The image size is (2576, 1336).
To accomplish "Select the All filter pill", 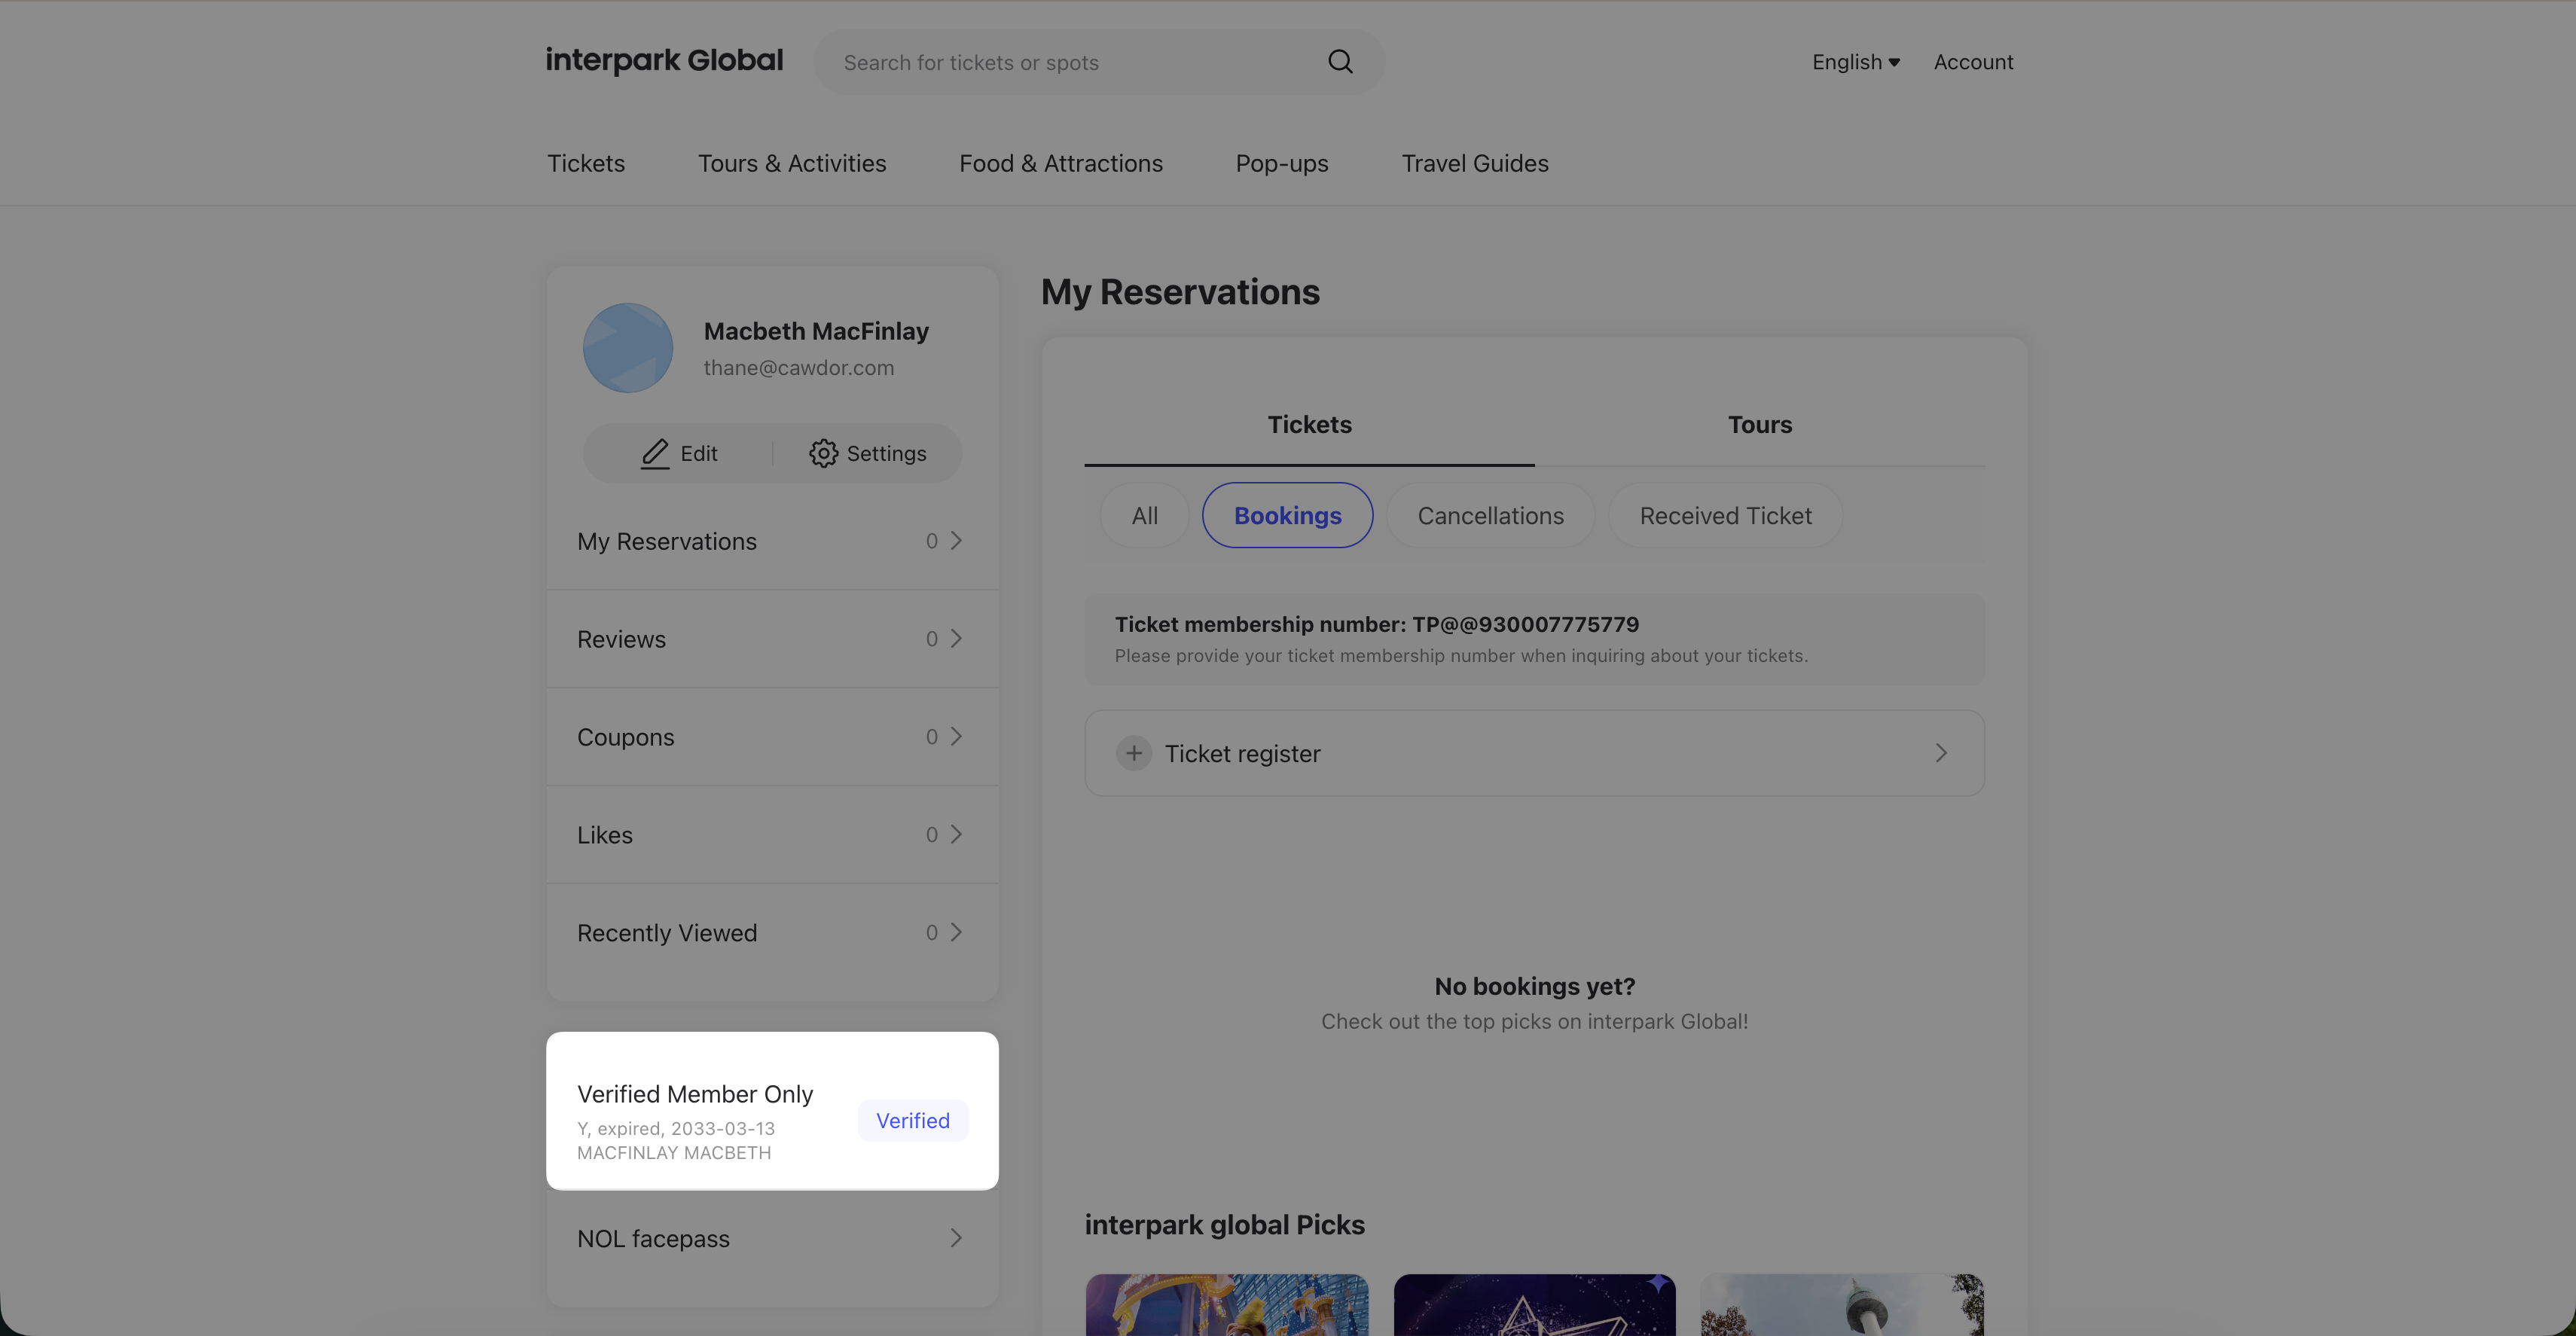I will (1144, 516).
